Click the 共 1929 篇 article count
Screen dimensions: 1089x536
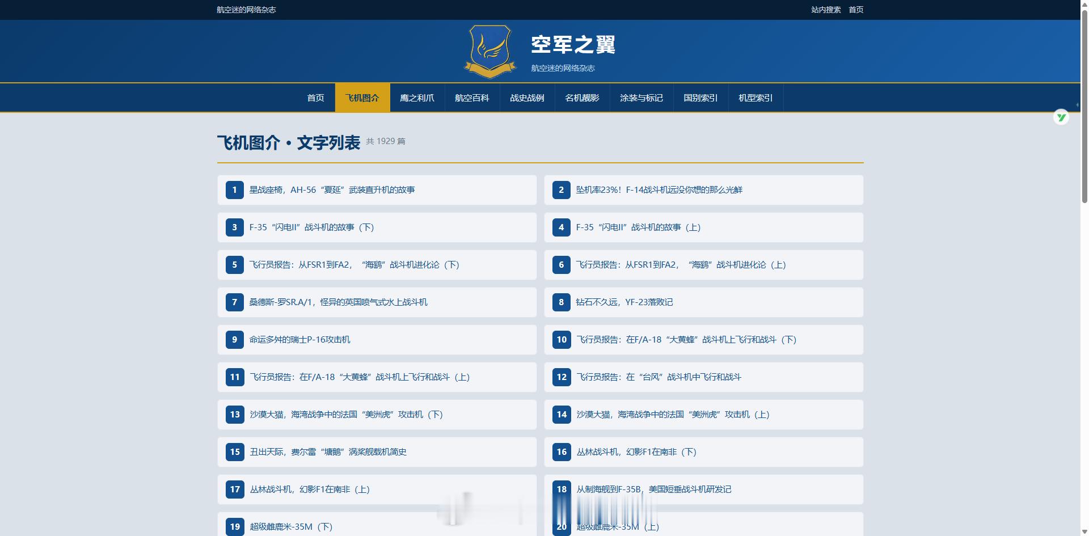click(x=386, y=141)
